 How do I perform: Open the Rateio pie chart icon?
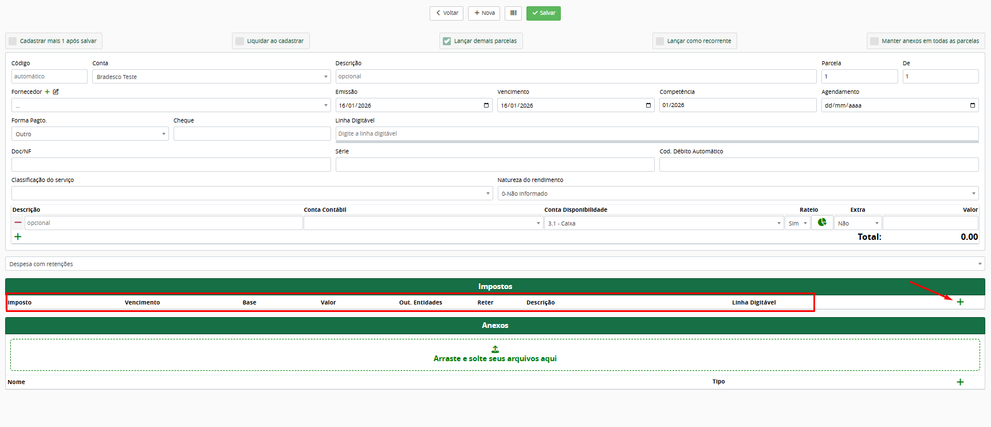822,223
